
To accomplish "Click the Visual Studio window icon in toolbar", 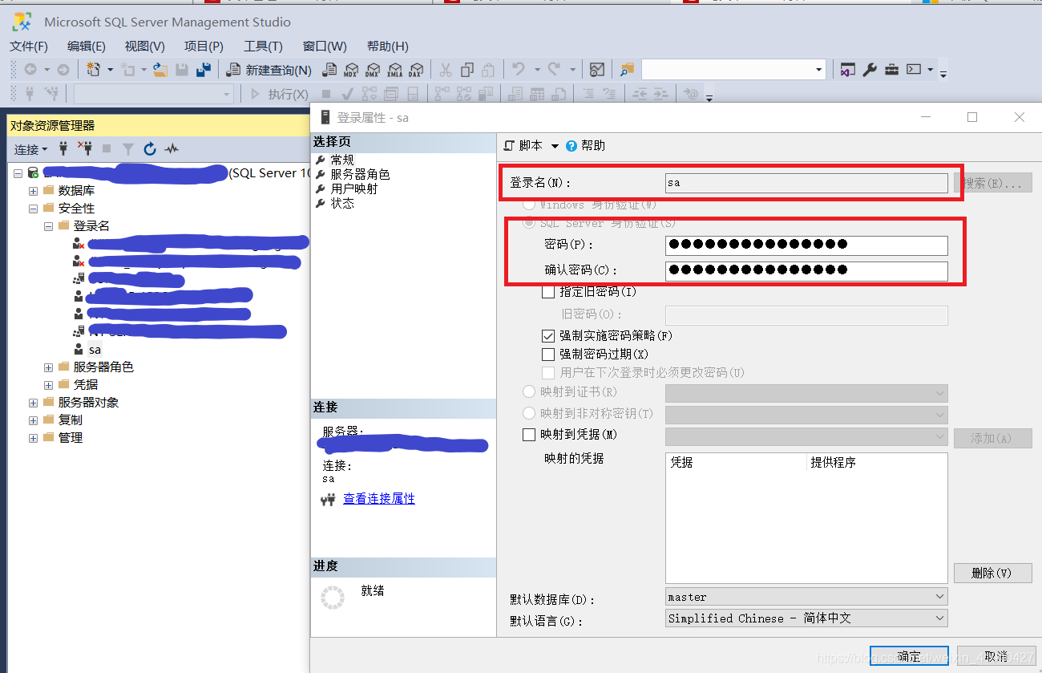I will tap(848, 70).
